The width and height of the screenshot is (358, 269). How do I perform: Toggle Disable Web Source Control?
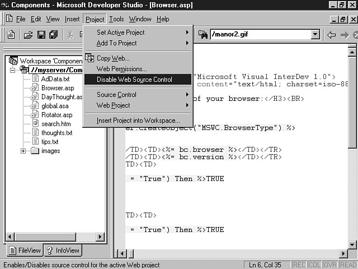point(134,80)
